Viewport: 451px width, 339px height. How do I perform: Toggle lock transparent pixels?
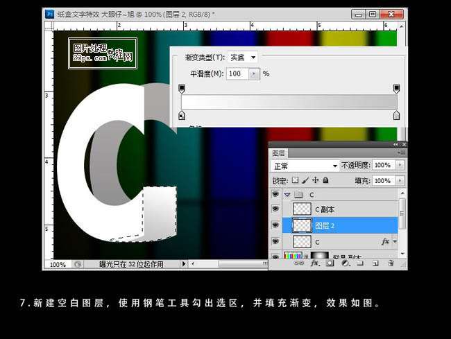[295, 180]
